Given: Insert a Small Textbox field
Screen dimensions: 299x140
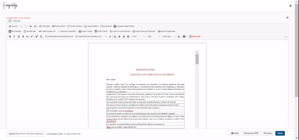Looking at the screenshot, I should pyautogui.click(x=75, y=26).
